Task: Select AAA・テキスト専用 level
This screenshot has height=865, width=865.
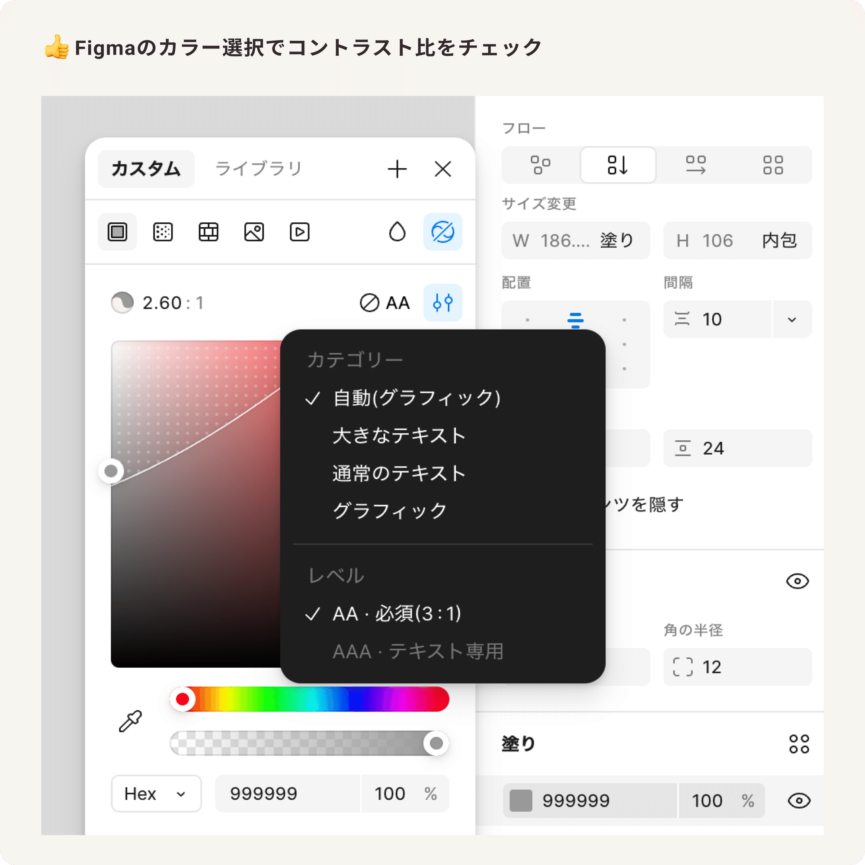Action: 418,652
